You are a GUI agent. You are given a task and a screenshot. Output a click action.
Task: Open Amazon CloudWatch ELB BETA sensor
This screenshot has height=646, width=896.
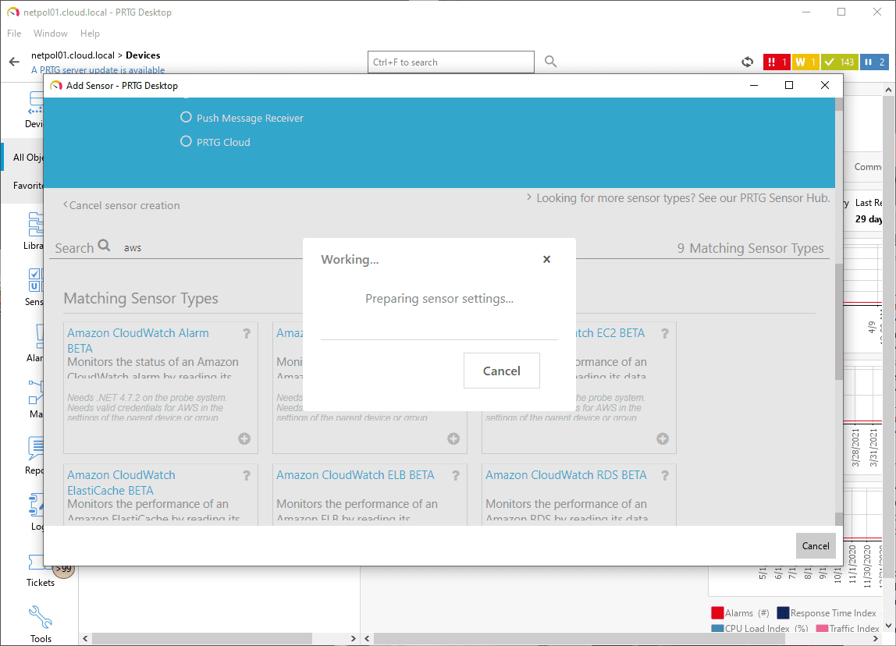pos(355,474)
